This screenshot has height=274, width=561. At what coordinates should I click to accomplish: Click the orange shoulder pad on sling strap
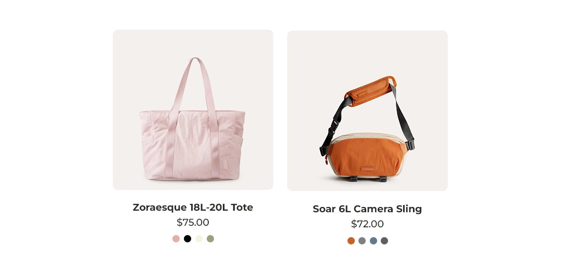pos(370,91)
